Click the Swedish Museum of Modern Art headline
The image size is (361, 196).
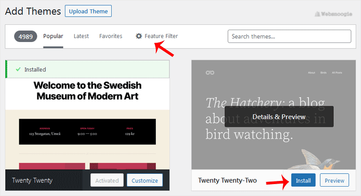click(x=87, y=91)
